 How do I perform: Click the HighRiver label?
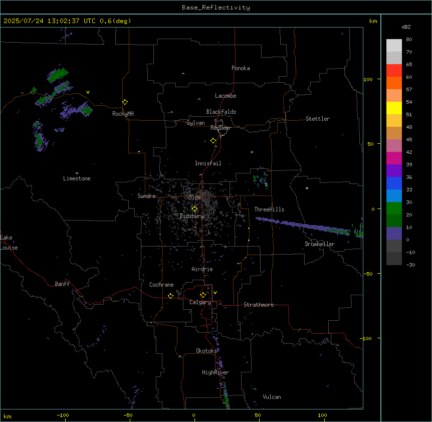pyautogui.click(x=215, y=372)
